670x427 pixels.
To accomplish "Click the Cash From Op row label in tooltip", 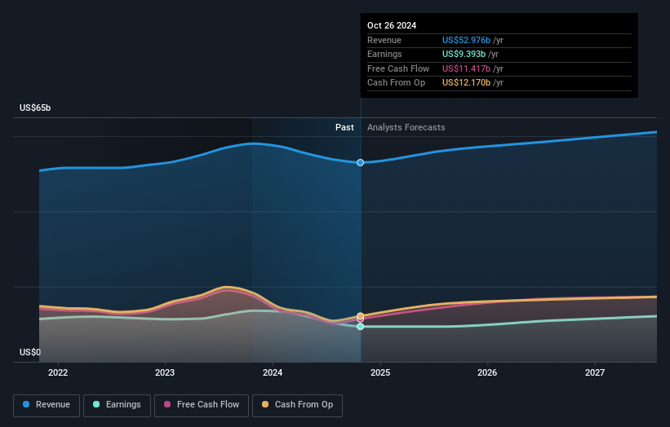I will pos(396,83).
